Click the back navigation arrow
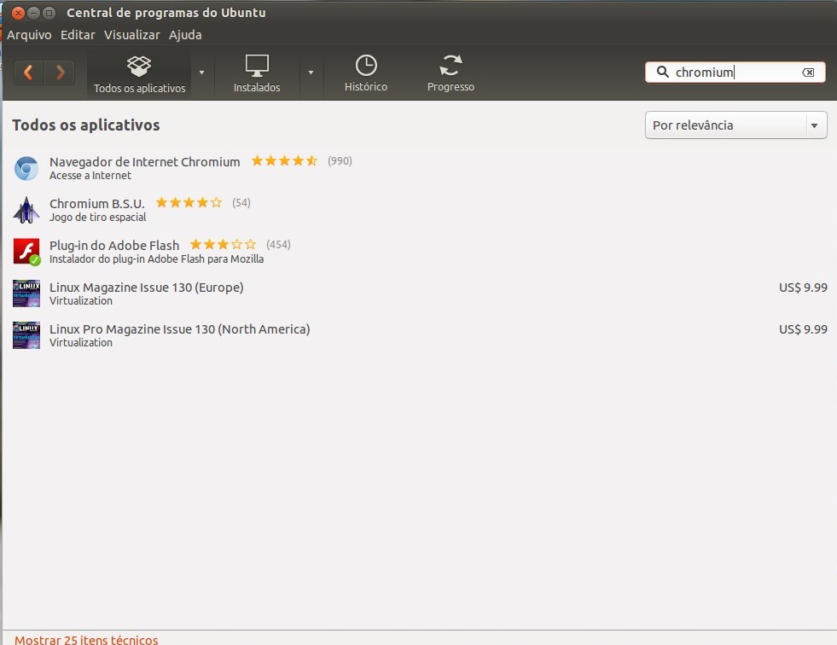 [29, 73]
